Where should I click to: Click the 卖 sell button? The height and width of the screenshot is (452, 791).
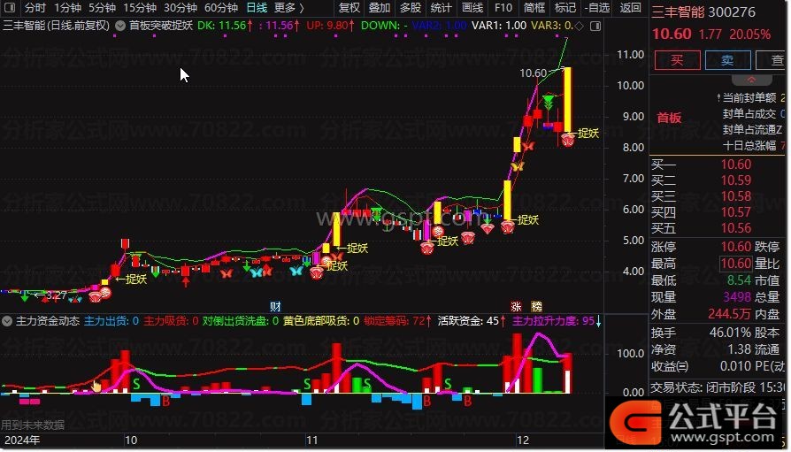[727, 60]
